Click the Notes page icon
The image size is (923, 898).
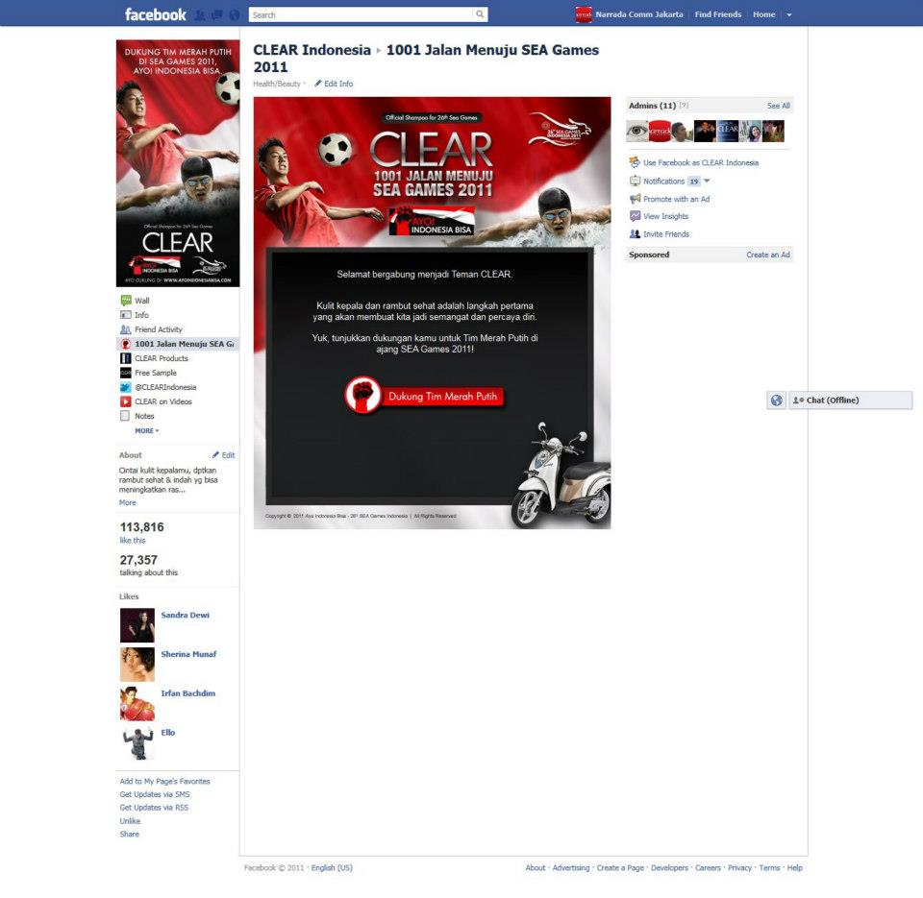tap(125, 416)
